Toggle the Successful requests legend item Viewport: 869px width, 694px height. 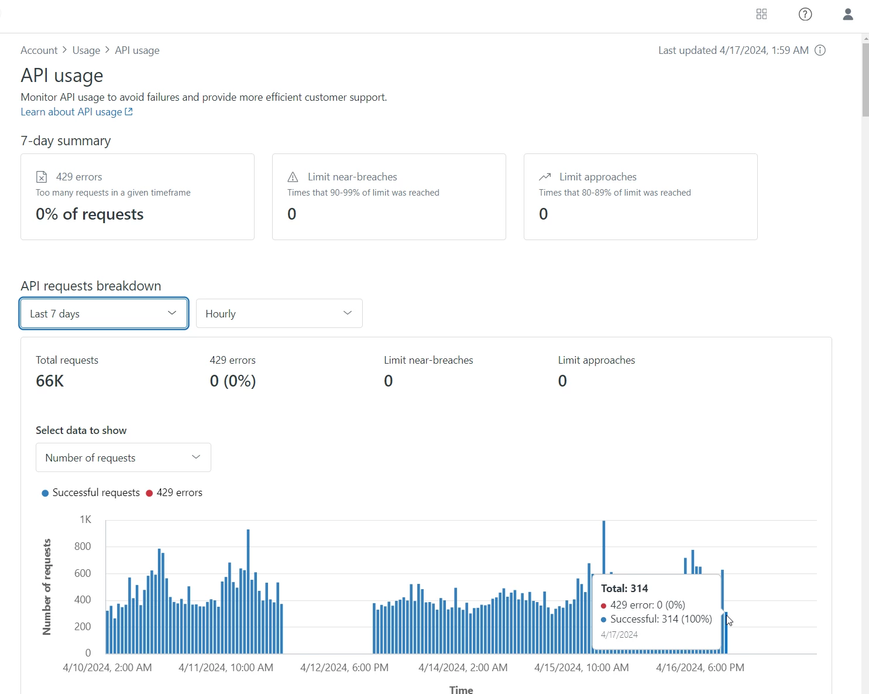91,493
